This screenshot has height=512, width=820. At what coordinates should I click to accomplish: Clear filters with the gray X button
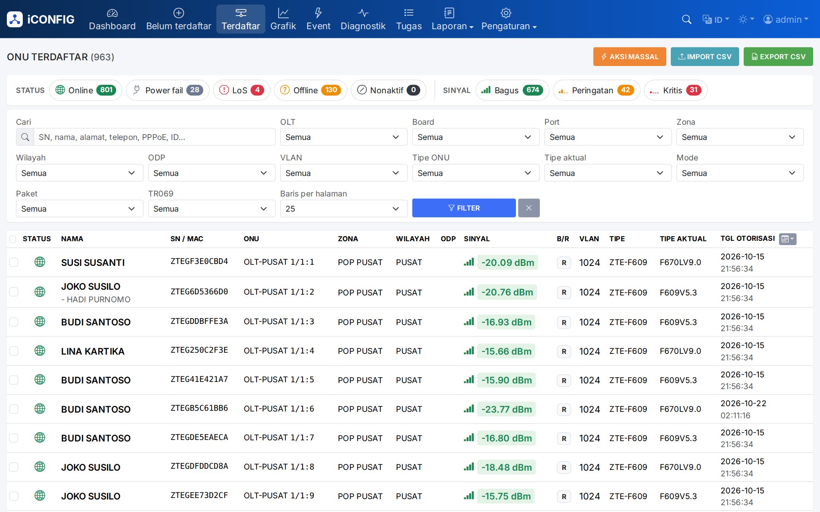528,208
